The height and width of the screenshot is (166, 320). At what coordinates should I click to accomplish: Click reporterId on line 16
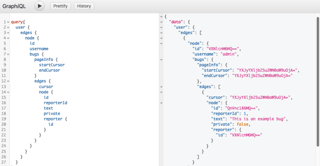(55, 103)
